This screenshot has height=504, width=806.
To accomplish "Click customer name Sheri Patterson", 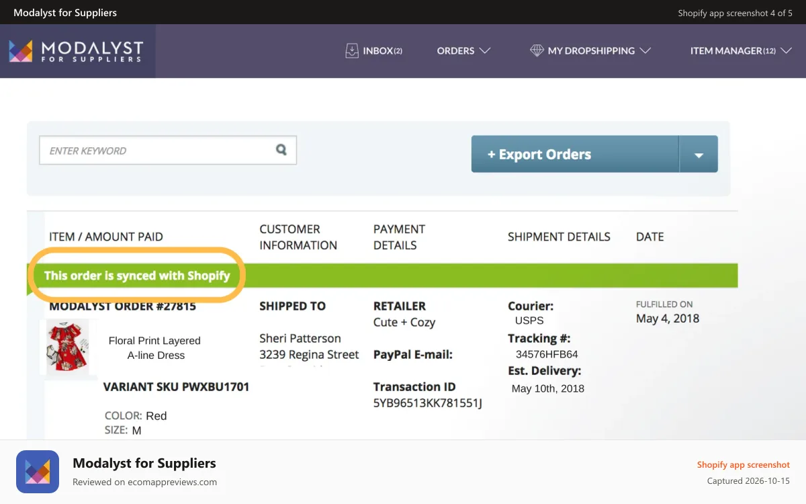I will 300,338.
